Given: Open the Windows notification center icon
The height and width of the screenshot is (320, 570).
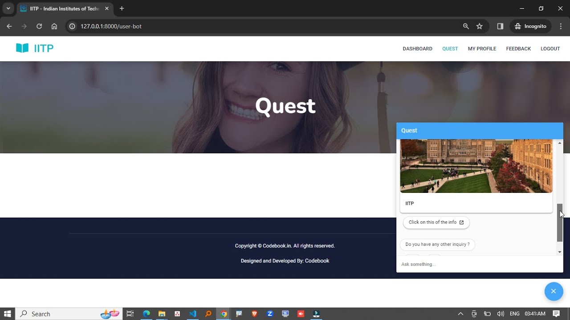Looking at the screenshot, I should (556, 314).
